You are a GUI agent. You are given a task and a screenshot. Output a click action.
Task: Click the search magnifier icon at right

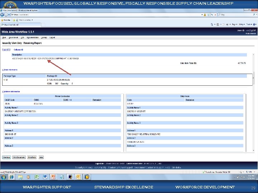pos(254,15)
